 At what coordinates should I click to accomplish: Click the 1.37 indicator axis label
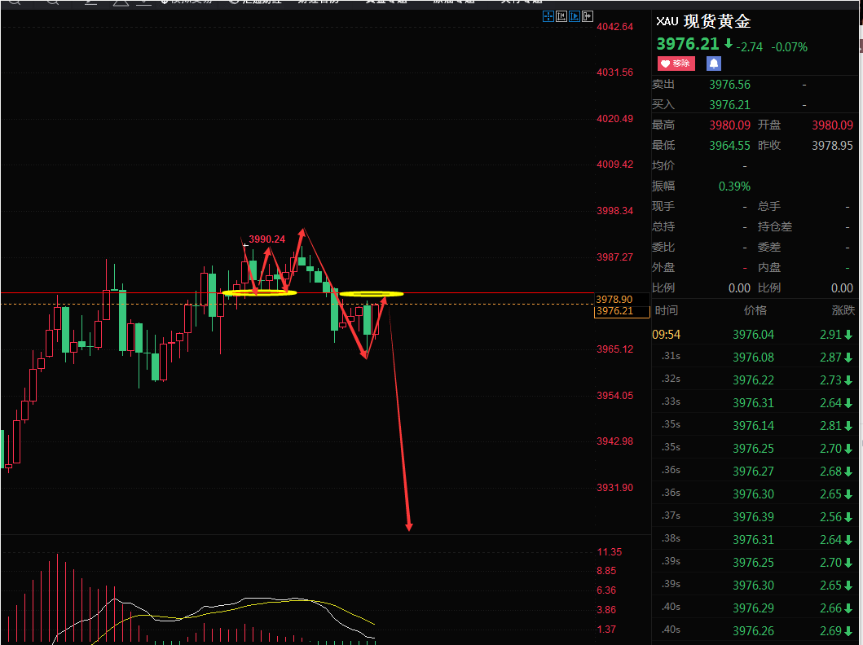[606, 630]
